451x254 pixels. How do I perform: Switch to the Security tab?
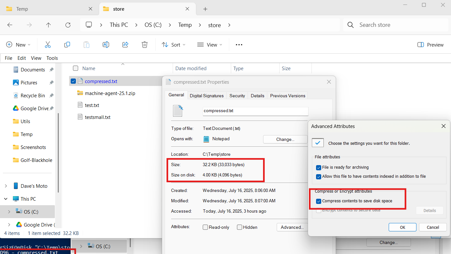coord(237,96)
